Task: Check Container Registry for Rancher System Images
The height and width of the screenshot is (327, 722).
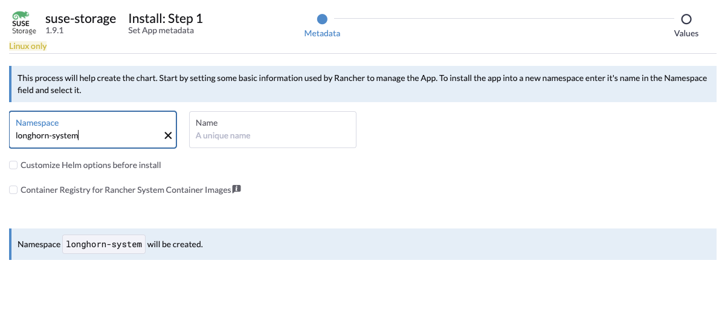Action: [x=13, y=190]
